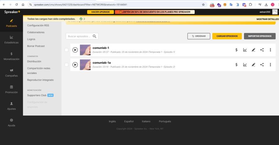Switch language to Italiano
The image size is (279, 145).
(x=146, y=122)
